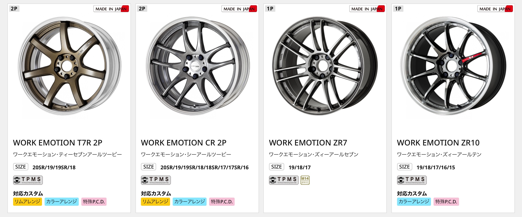Click TPMS icon under WORK EMOTION CR 2P
Image resolution: width=522 pixels, height=217 pixels.
pos(156,180)
